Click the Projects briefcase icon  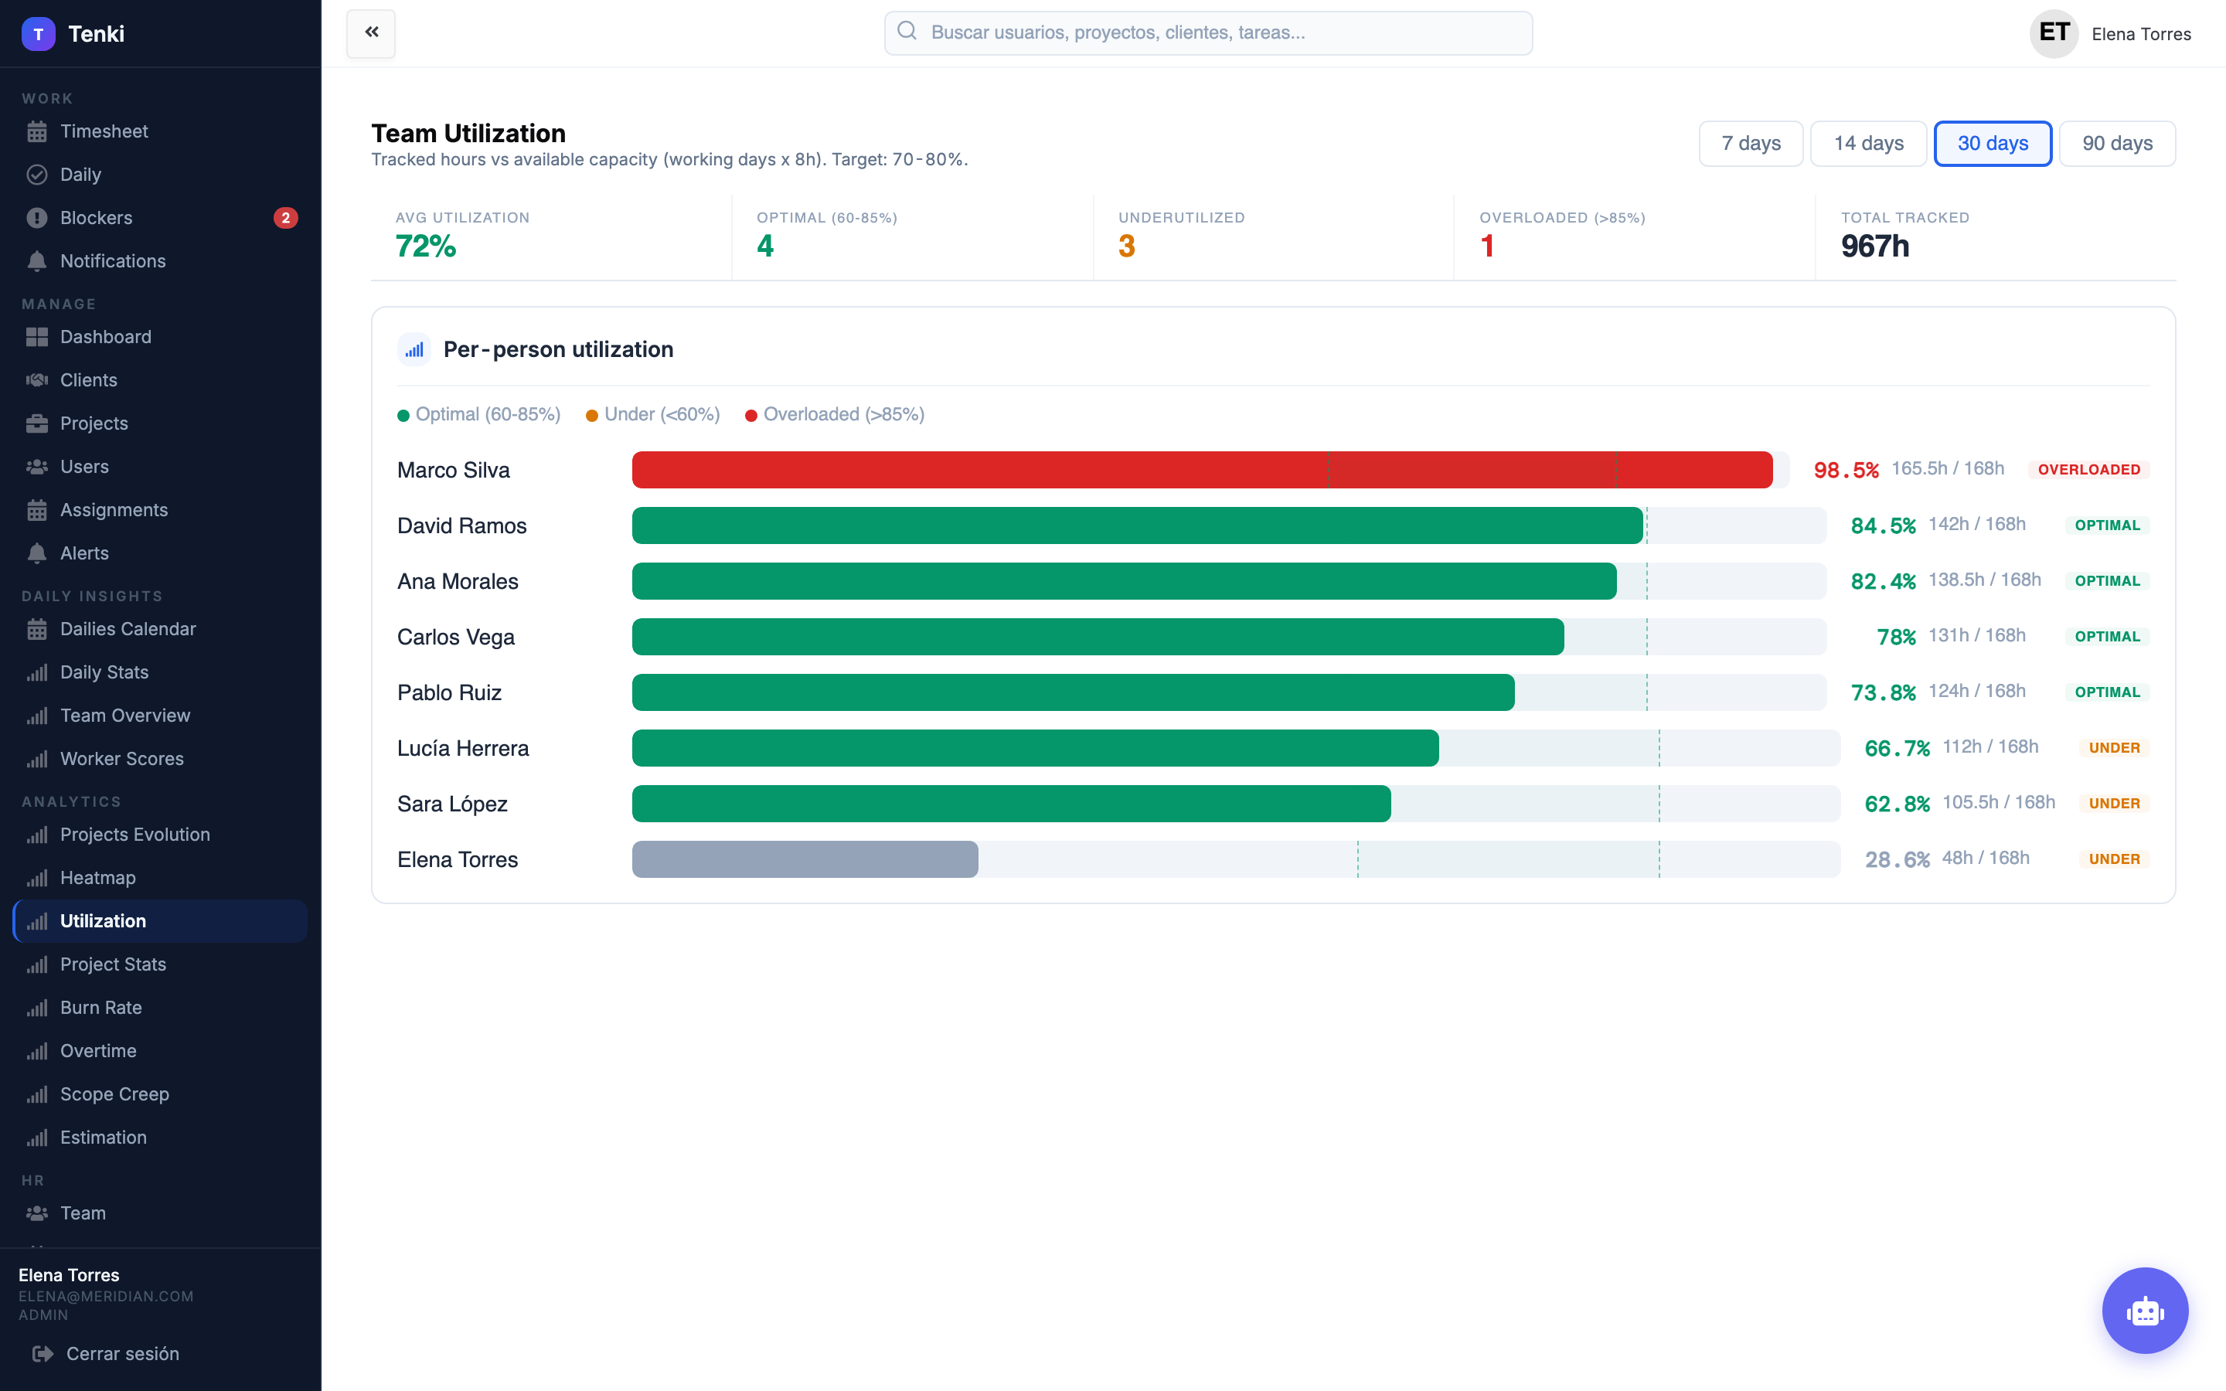point(37,423)
